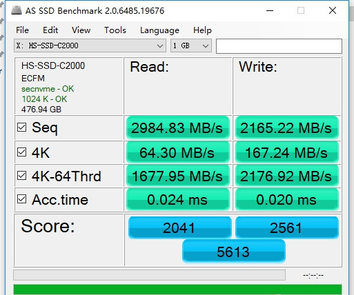Viewport: 354px width, 295px height.
Task: Minimize the AS SSD Benchmark window
Action: coord(270,10)
